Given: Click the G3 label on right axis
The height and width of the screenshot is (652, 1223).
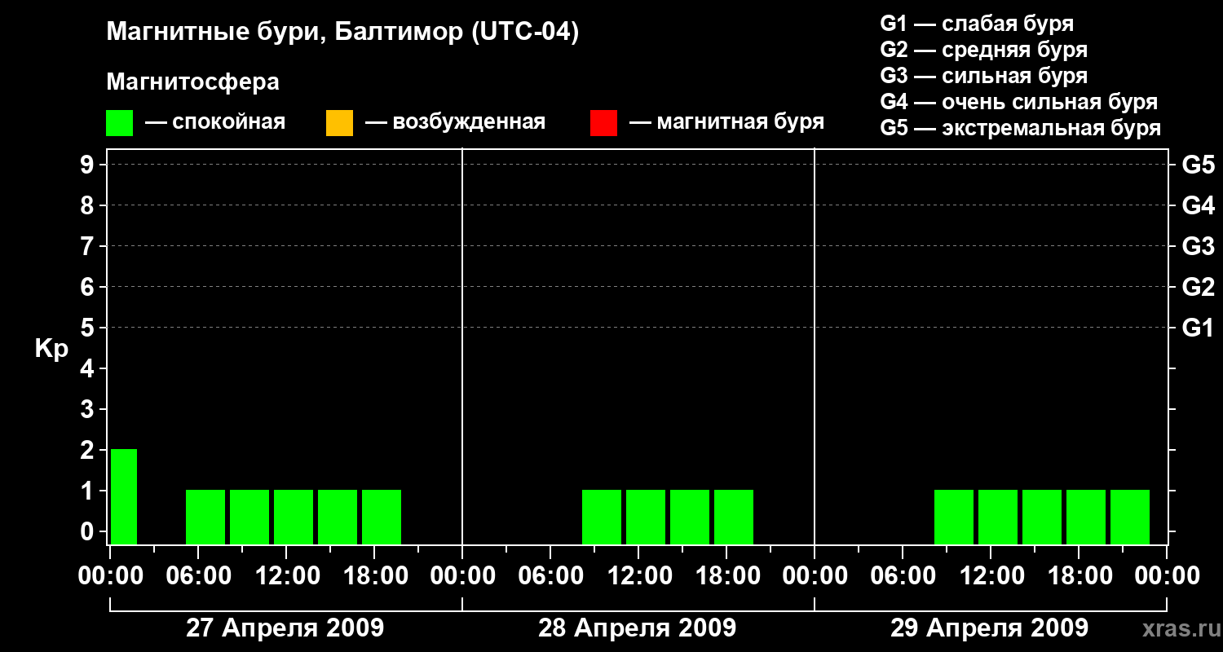Looking at the screenshot, I should coord(1199,246).
